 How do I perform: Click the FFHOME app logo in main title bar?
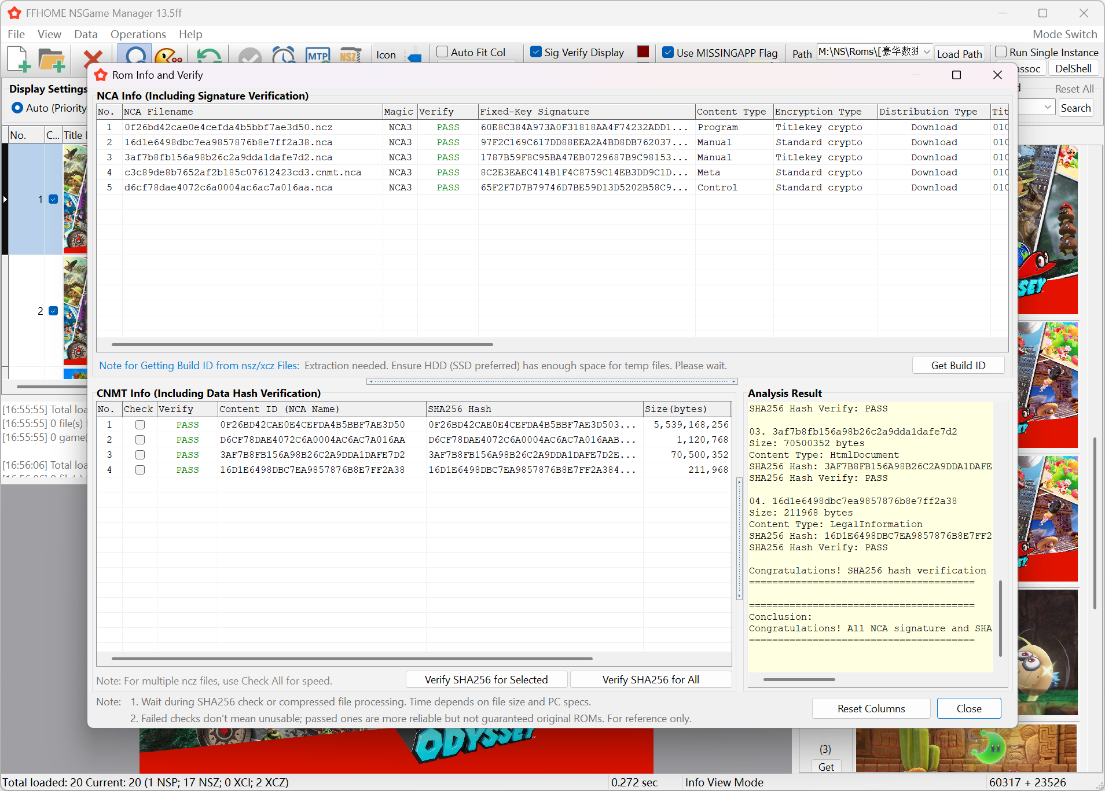point(14,13)
